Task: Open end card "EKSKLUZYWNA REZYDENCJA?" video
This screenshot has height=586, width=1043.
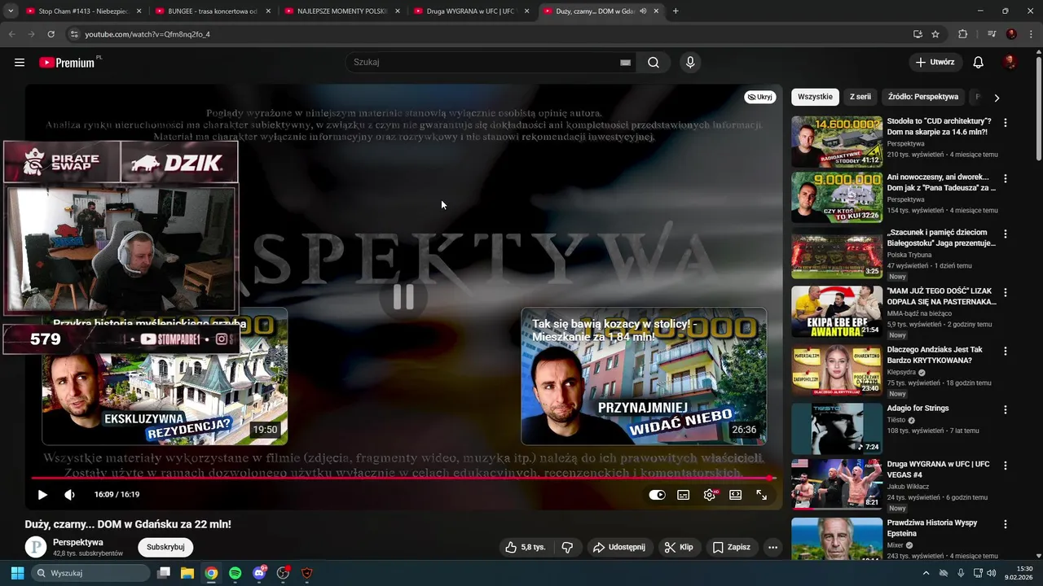Action: tap(165, 376)
